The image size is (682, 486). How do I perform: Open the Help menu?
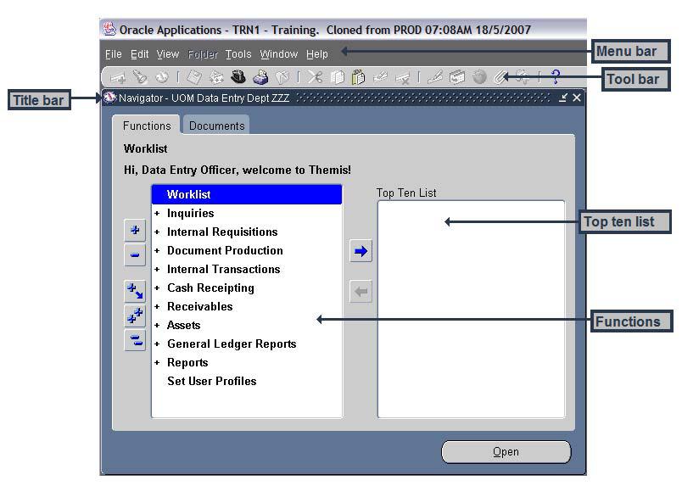coord(316,54)
